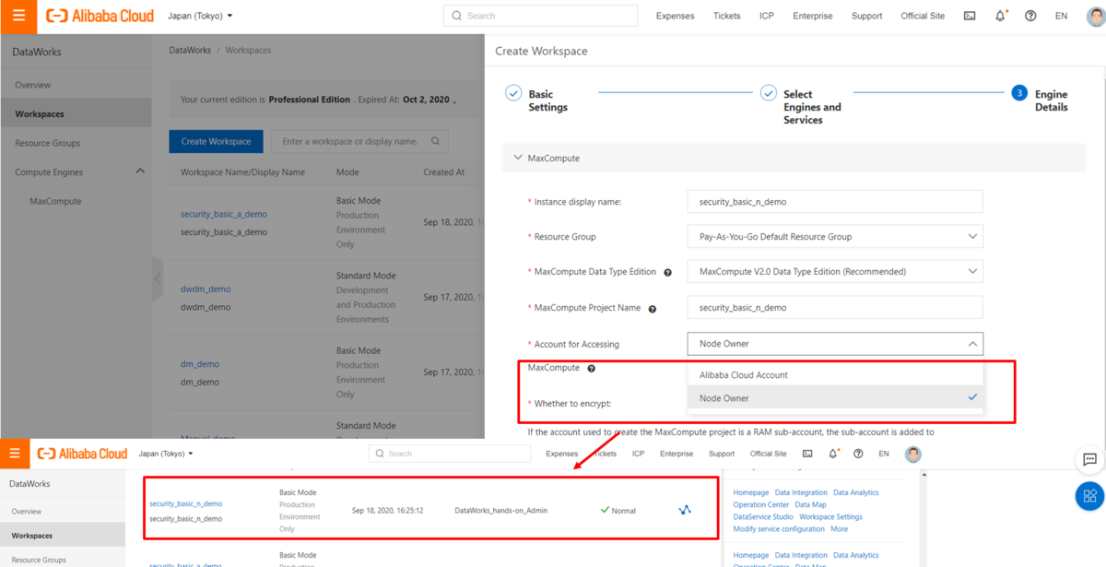The width and height of the screenshot is (1106, 567).
Task: Click the help icon in the lower inset header
Action: 858,454
